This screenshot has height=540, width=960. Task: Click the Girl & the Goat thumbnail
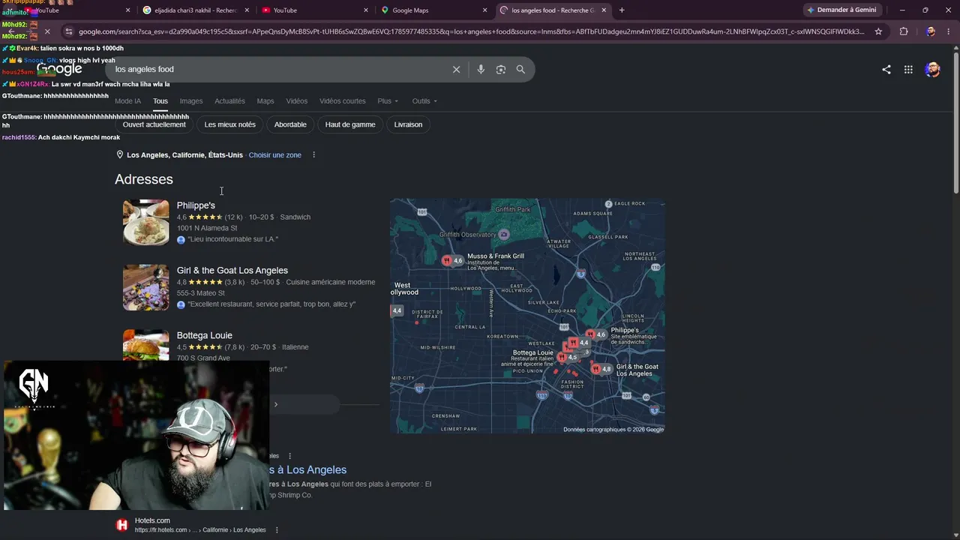pos(146,287)
